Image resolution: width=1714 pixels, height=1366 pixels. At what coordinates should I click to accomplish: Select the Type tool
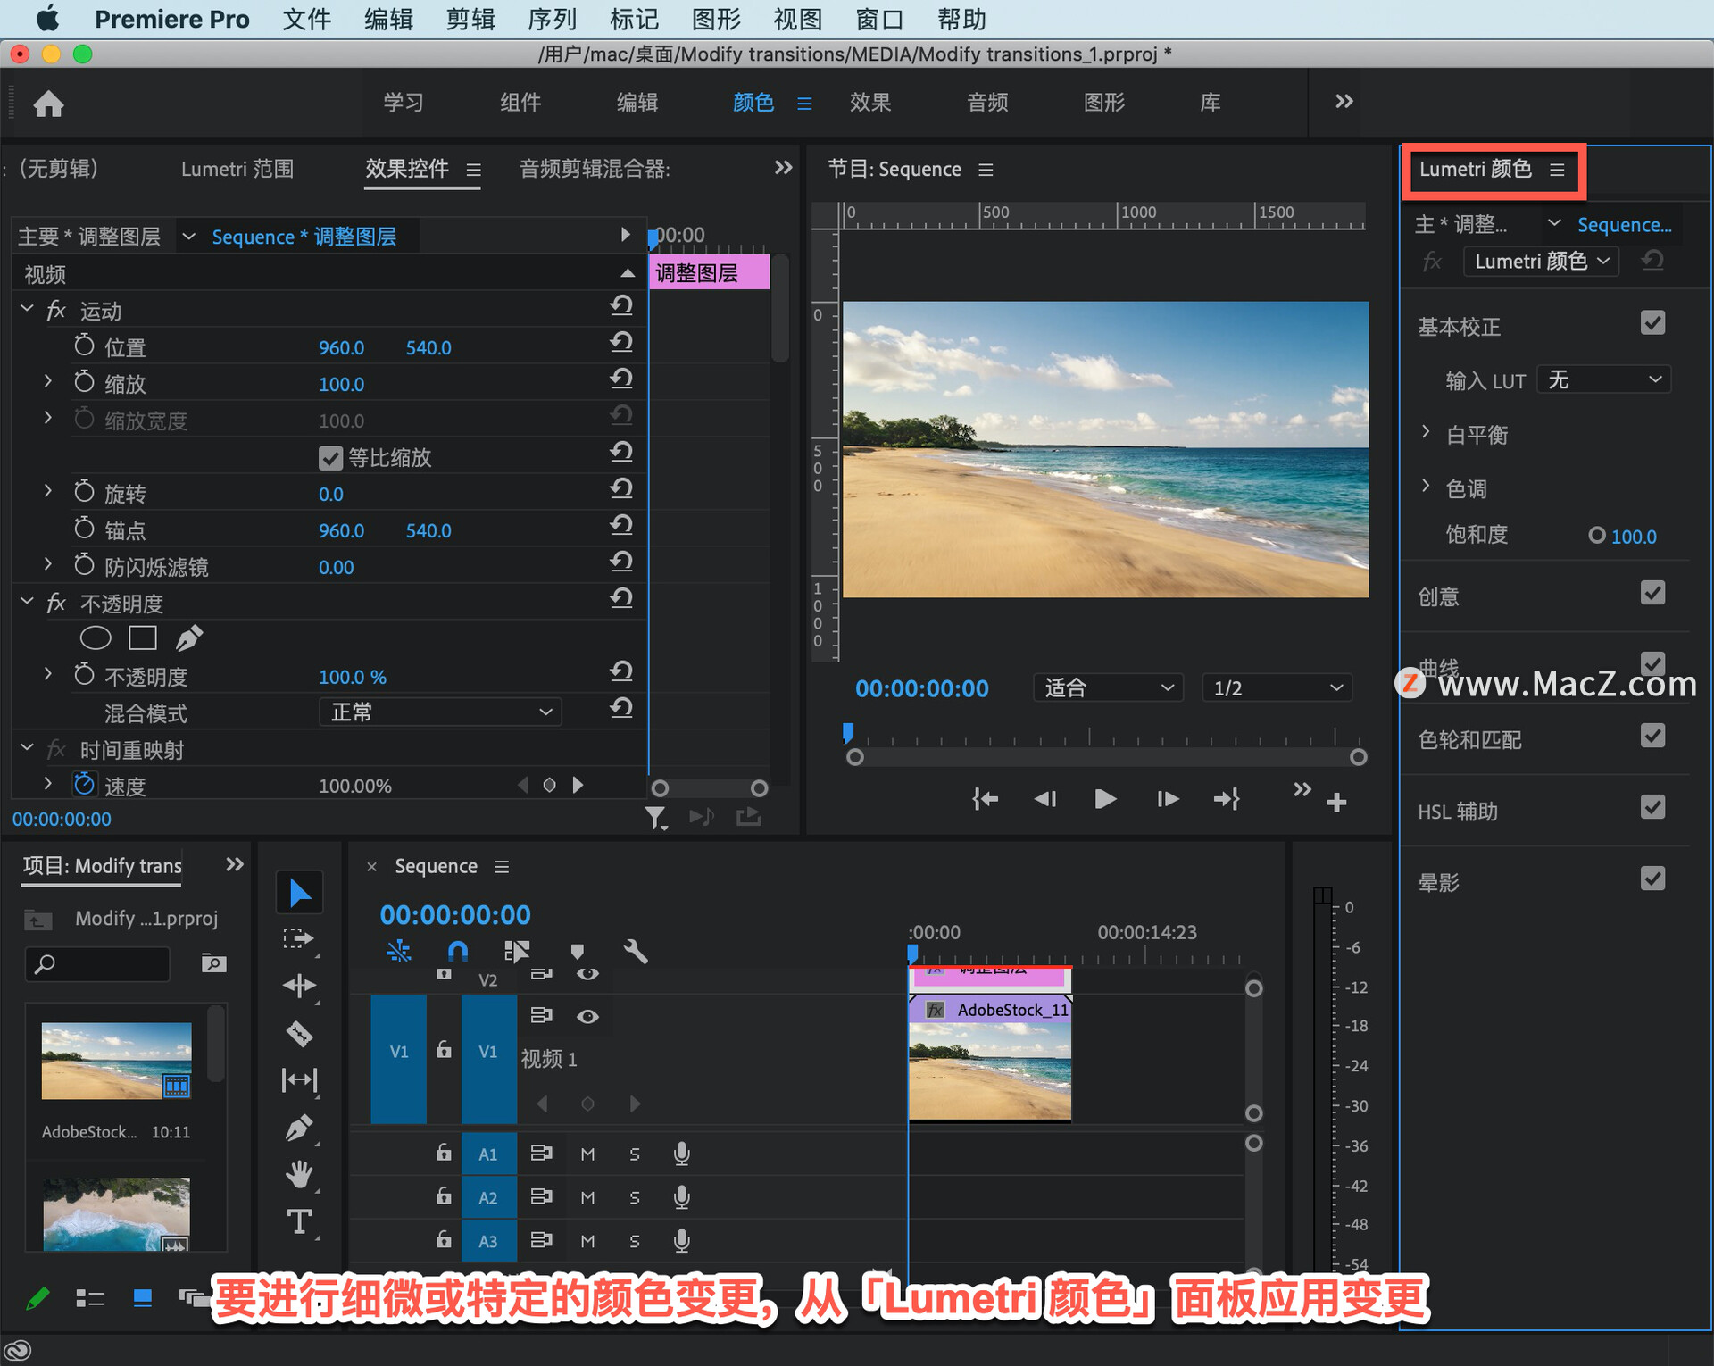(x=299, y=1220)
